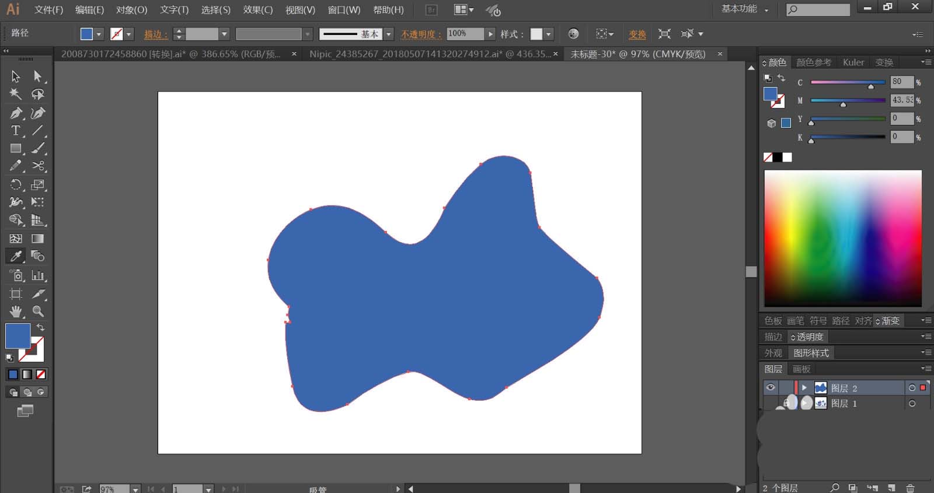Open the brush definition 基本 dropdown
Viewport: 934px width, 493px height.
[389, 34]
